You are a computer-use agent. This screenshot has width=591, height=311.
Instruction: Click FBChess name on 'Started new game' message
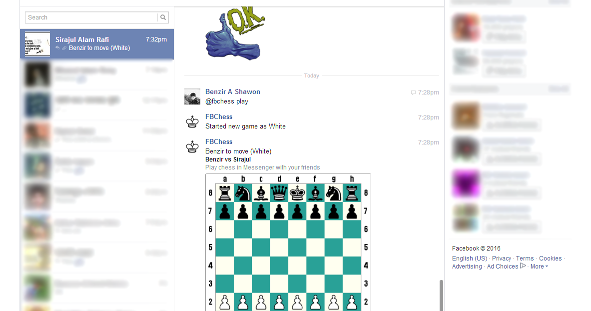219,116
